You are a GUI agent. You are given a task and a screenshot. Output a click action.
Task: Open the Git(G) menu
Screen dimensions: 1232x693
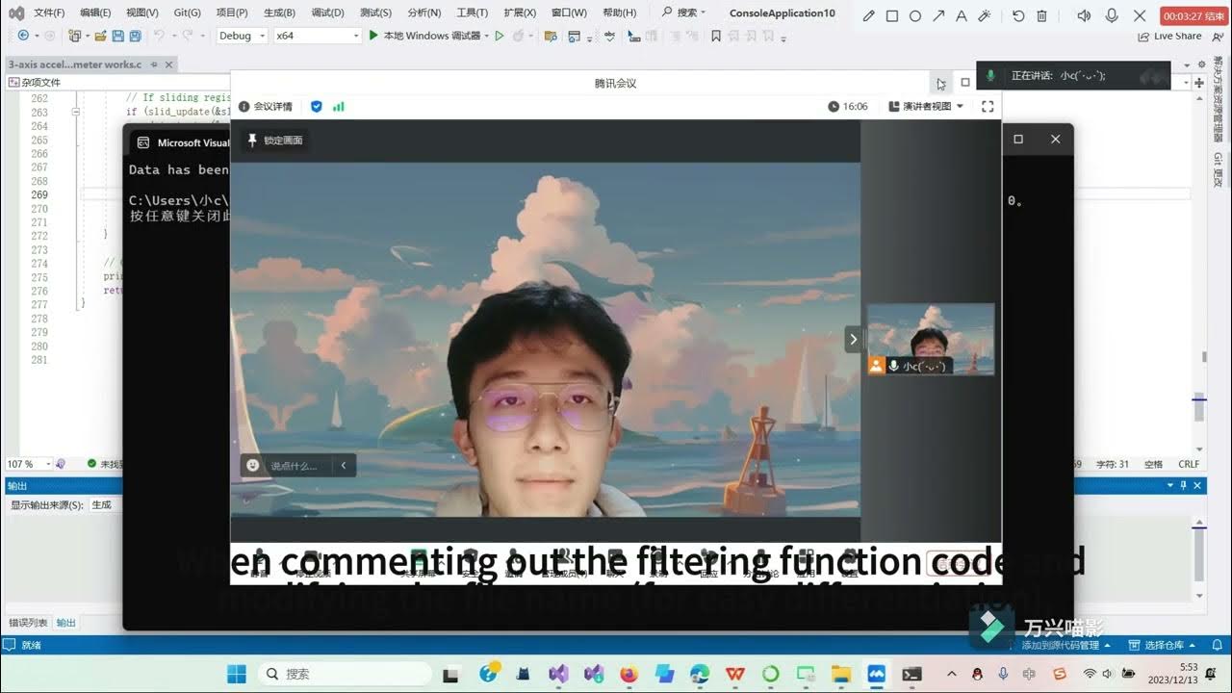coord(188,13)
